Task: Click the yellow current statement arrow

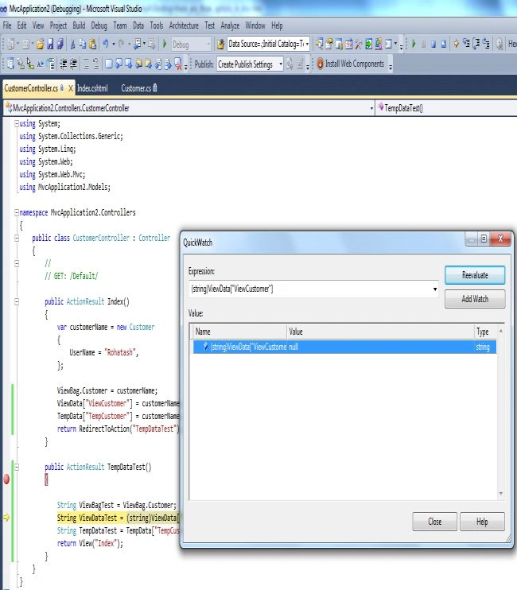Action: pos(6,518)
